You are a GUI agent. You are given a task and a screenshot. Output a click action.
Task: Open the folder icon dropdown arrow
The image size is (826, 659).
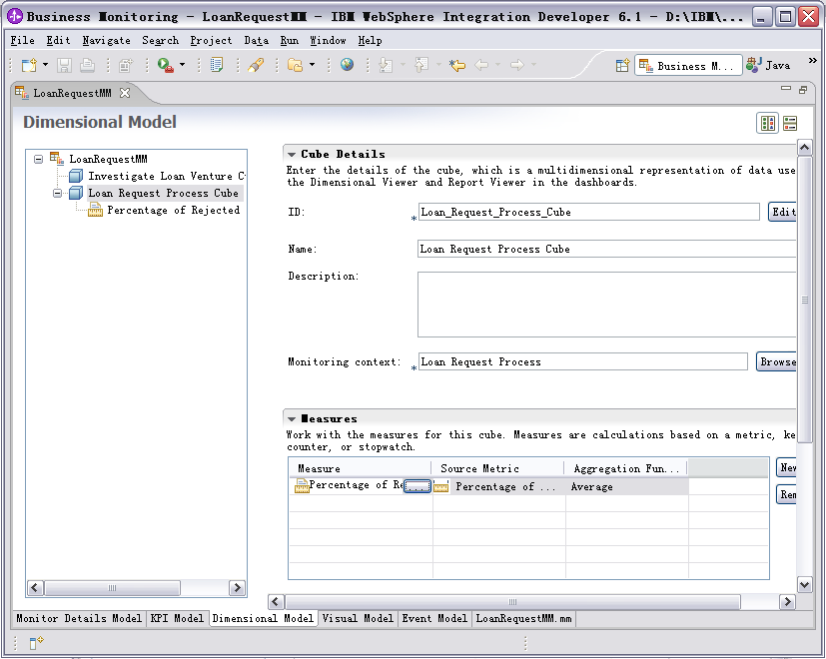click(x=312, y=65)
